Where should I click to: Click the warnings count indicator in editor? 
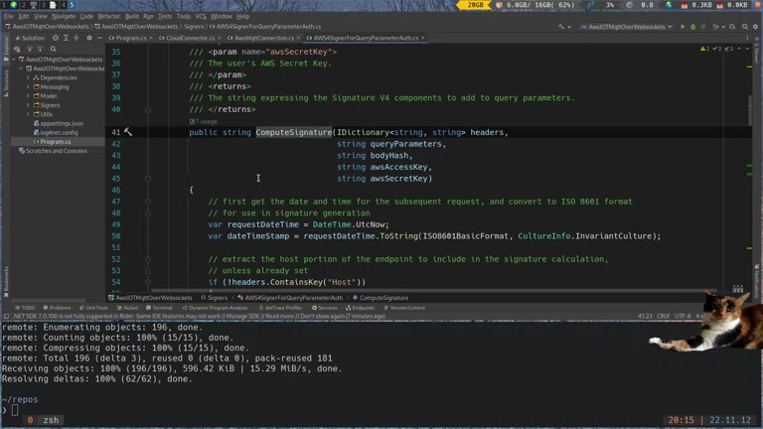click(704, 49)
